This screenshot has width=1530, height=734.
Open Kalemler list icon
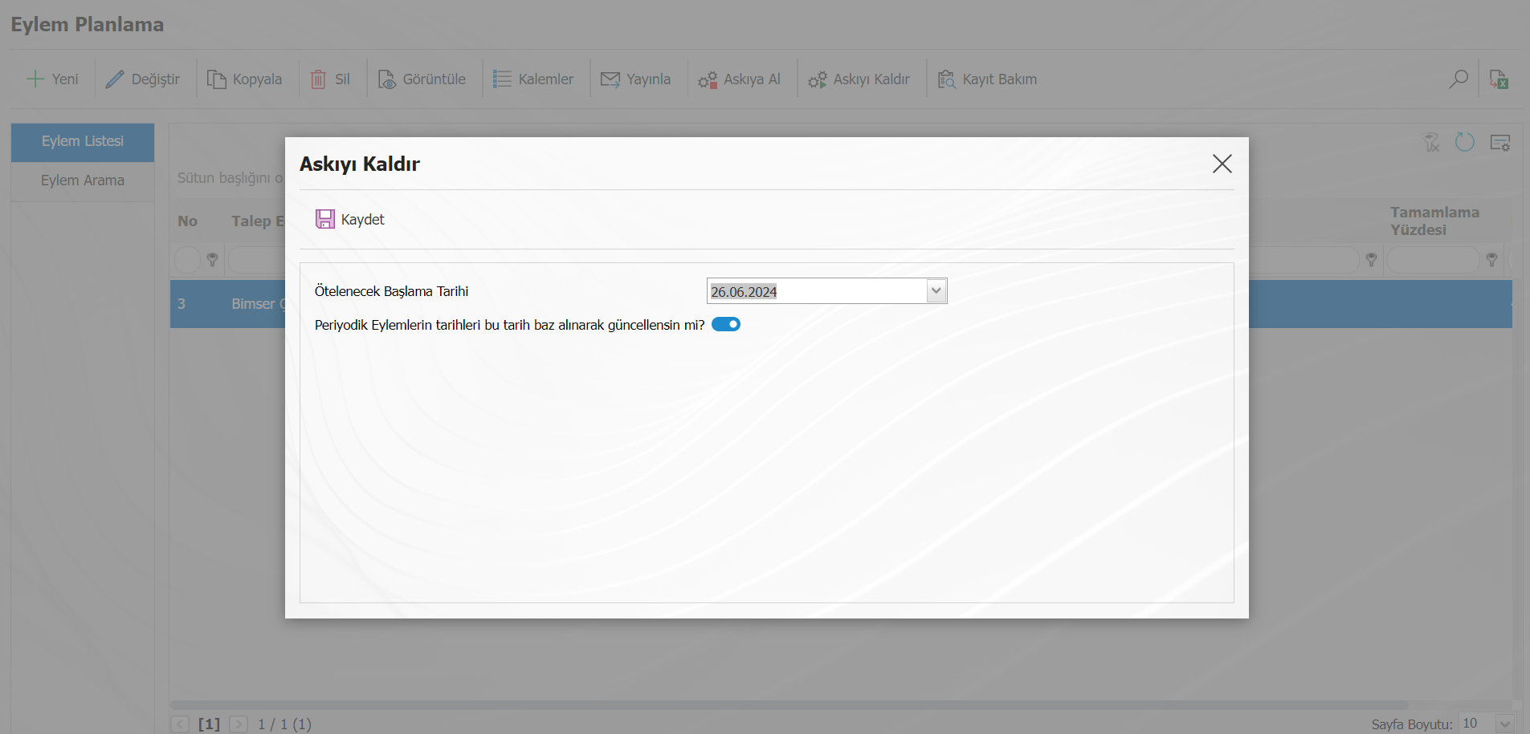(x=502, y=79)
